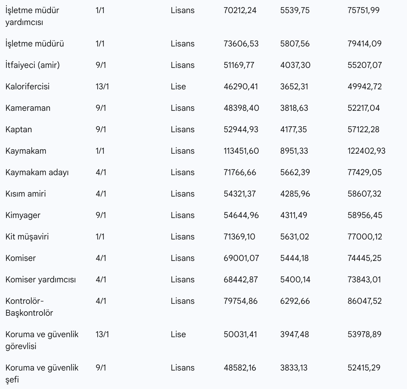Screen dimensions: 407x389
Task: Click the İşletme müdürü total 79414,09
Action: click(x=364, y=43)
